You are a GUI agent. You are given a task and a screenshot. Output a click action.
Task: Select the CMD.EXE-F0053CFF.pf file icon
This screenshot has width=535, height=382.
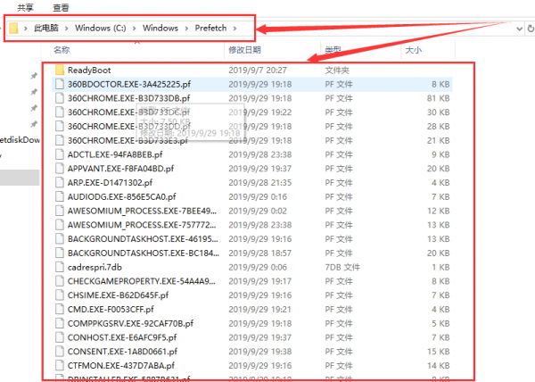click(60, 310)
